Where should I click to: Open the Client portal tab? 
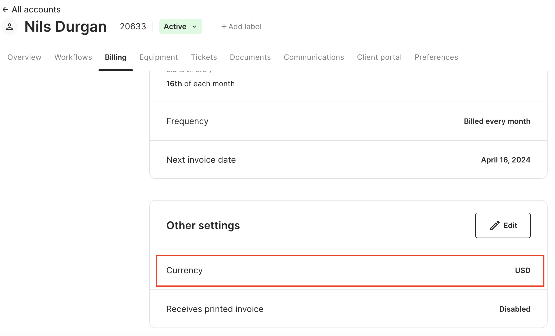(x=379, y=57)
